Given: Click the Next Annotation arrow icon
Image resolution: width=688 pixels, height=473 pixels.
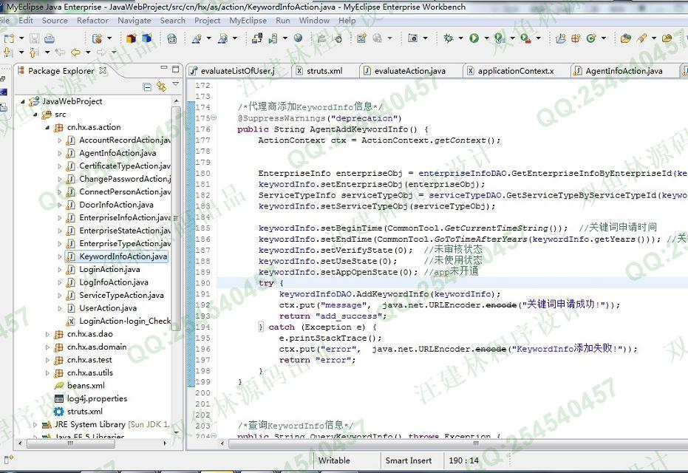Looking at the screenshot, I should [8, 52].
